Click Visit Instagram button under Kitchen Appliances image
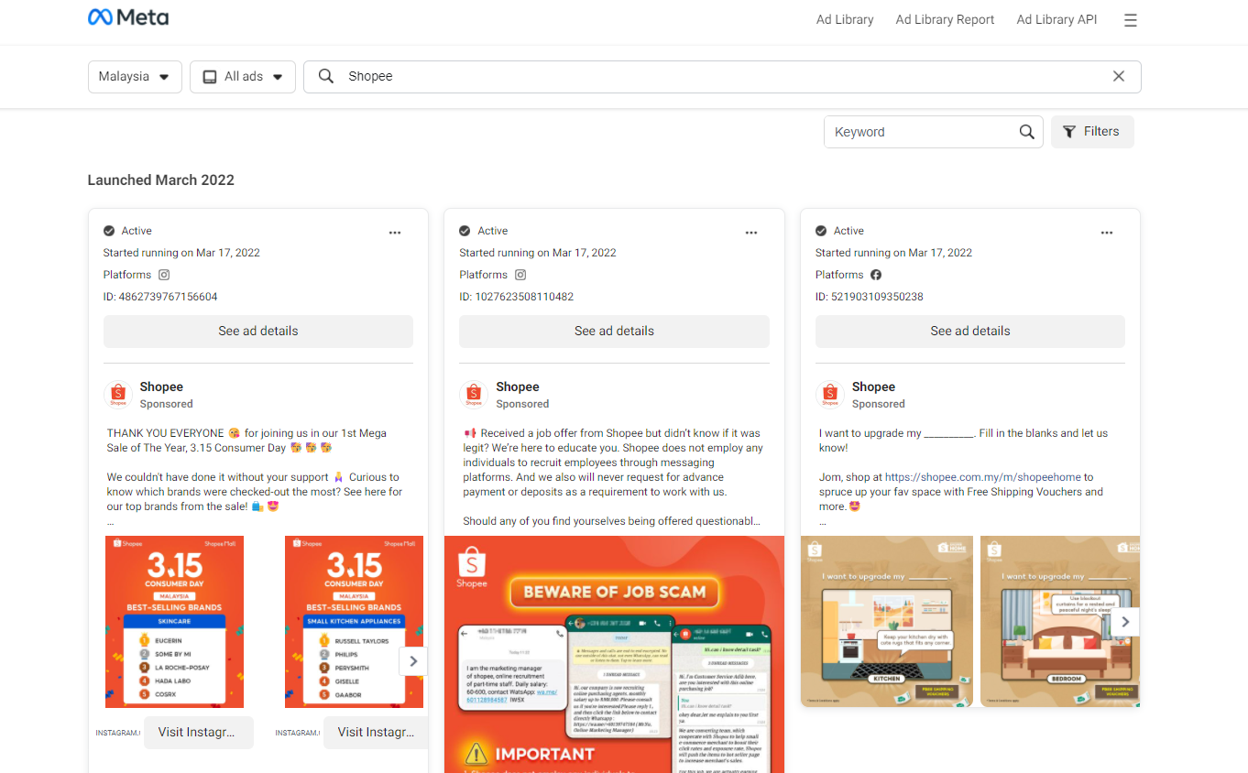The image size is (1248, 773). pyautogui.click(x=376, y=733)
